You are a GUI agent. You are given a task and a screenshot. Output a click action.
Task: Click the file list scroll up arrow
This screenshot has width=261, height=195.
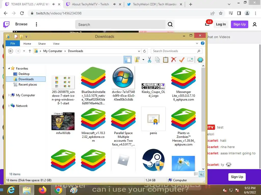pyautogui.click(x=203, y=66)
